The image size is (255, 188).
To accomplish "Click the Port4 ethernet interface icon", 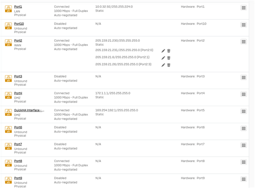I will [x=8, y=95].
